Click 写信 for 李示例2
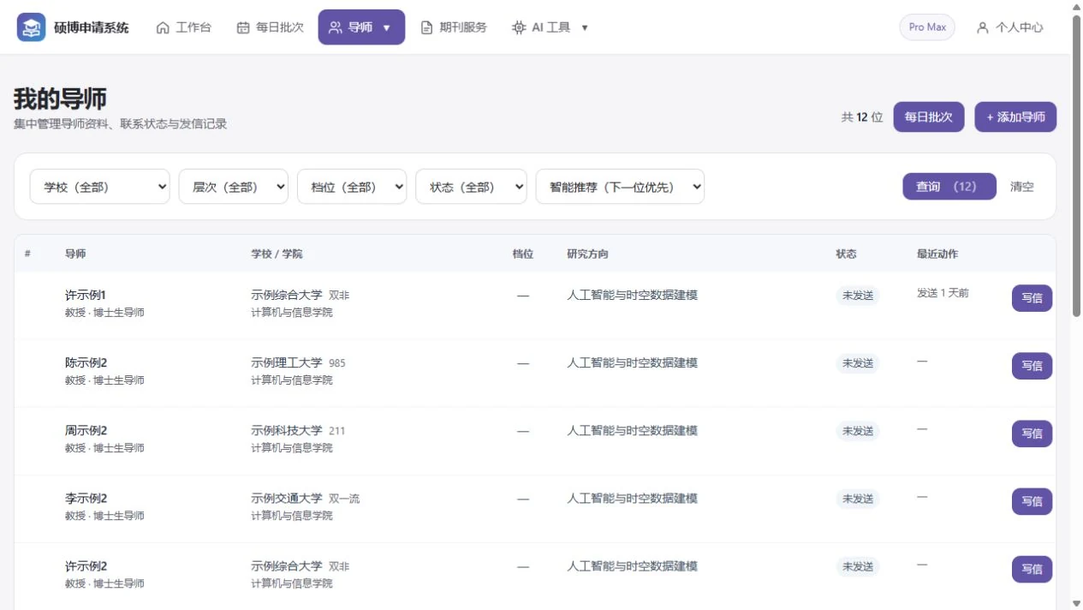Screen dimensions: 1083x610 pyautogui.click(x=1032, y=501)
